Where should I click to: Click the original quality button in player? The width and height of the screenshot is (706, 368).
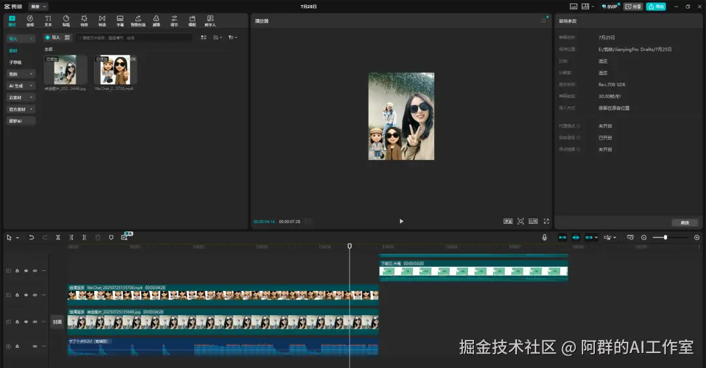coord(508,221)
